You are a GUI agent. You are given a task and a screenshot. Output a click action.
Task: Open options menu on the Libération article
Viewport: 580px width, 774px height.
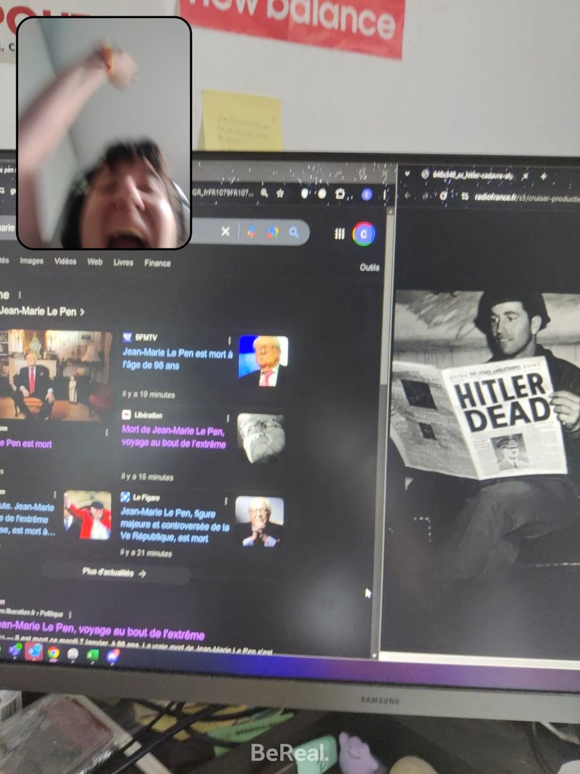227,418
